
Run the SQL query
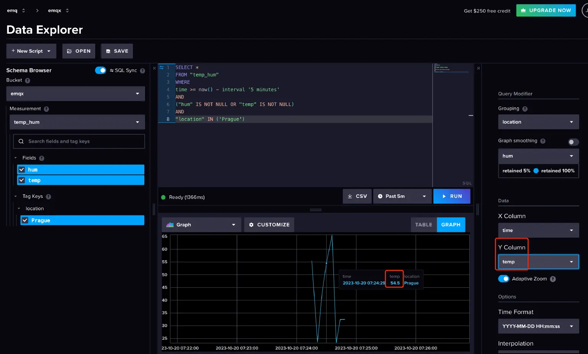coord(452,196)
